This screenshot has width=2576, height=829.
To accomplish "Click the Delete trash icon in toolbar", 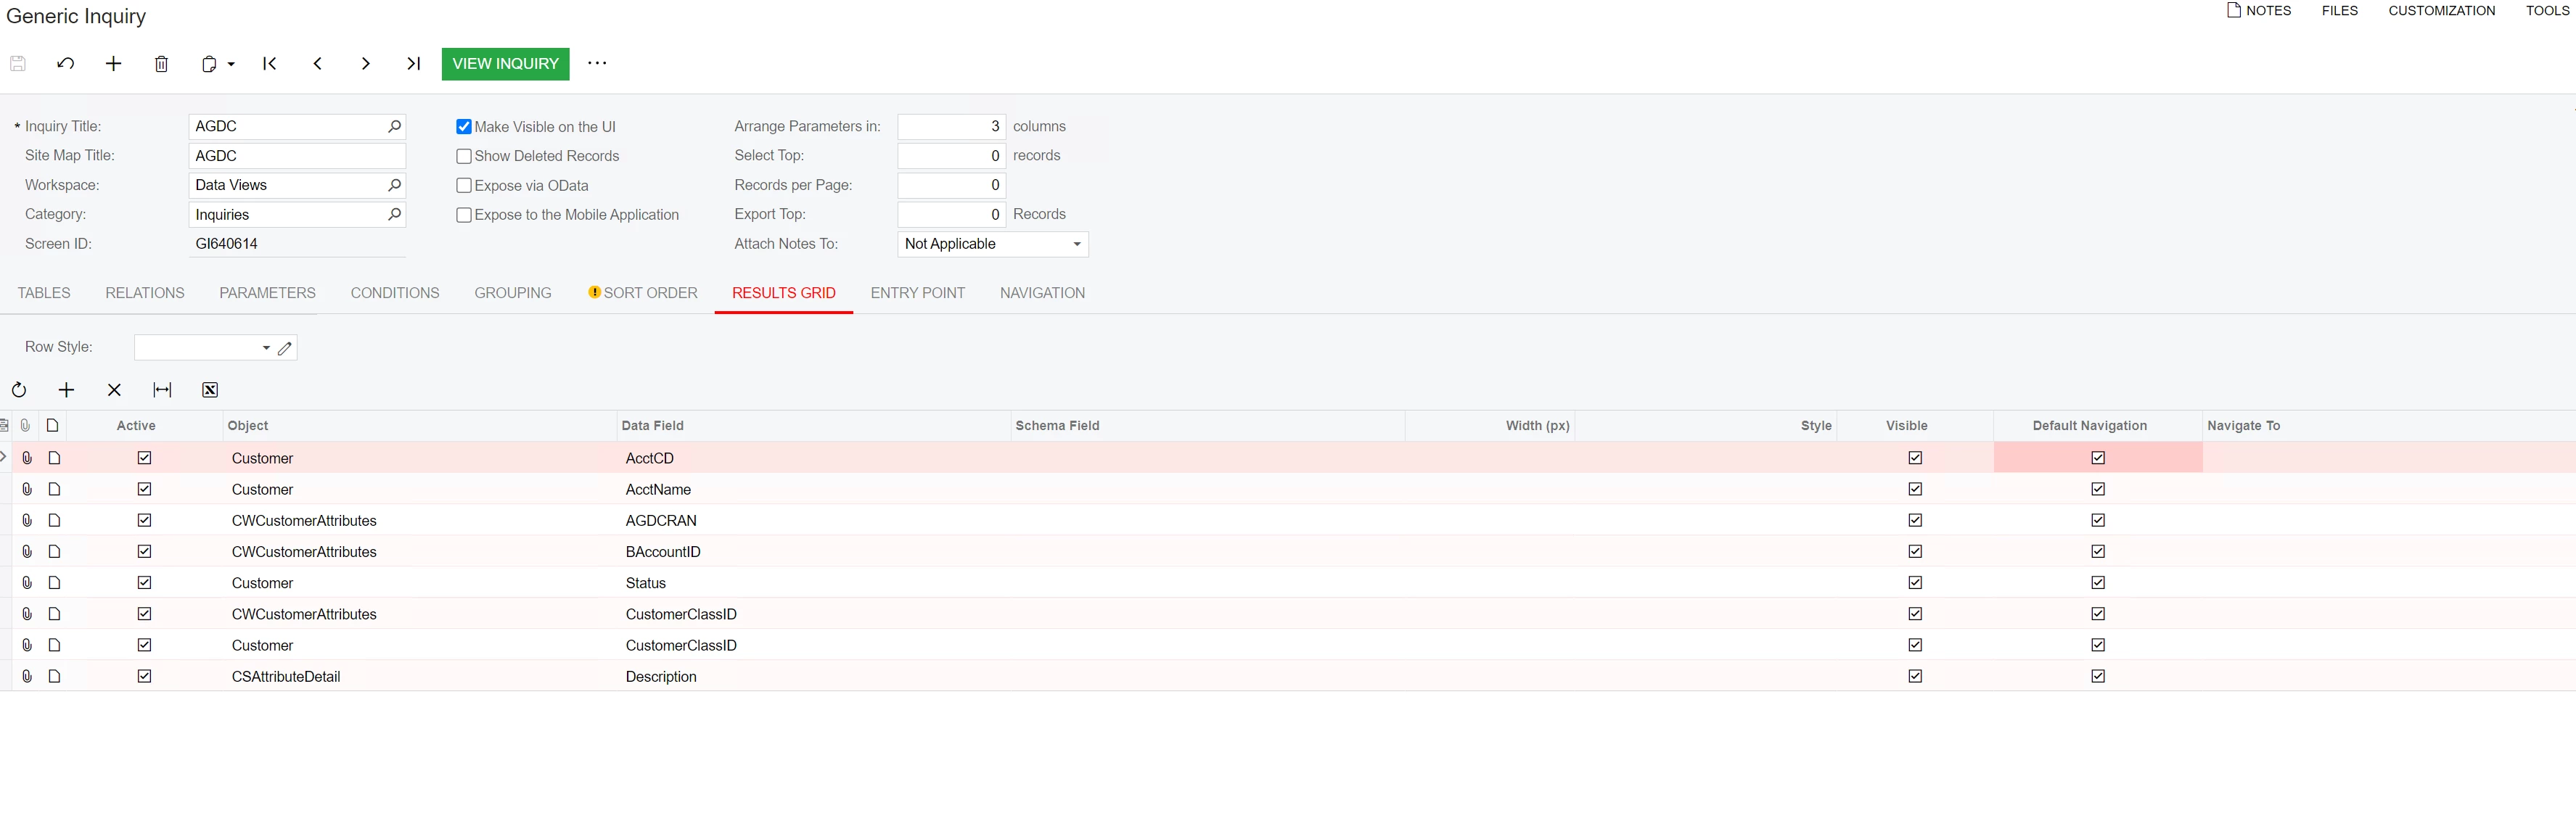I will 161,64.
